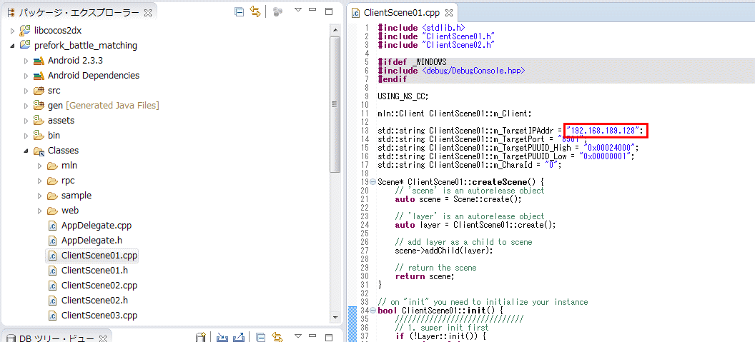Collapse all items in DB tree view
The height and width of the screenshot is (342, 755).
[x=260, y=337]
